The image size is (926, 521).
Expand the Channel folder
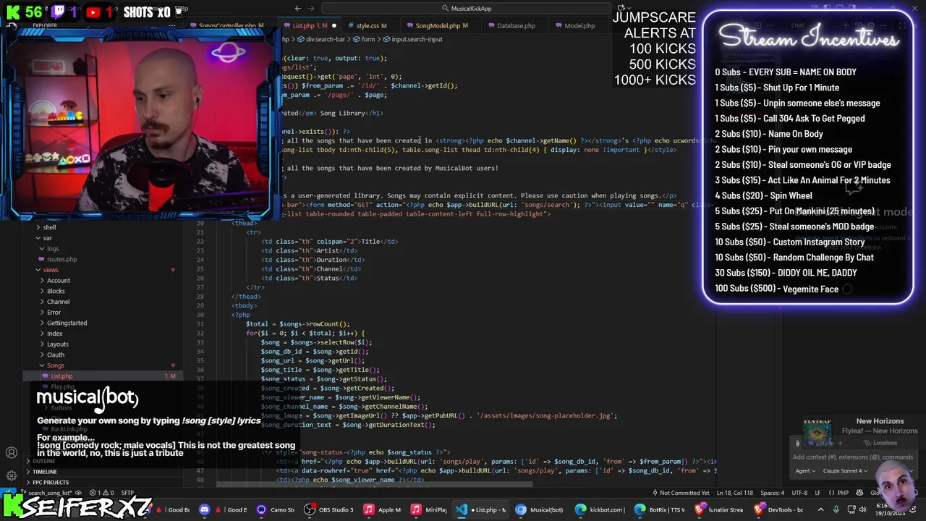pos(58,302)
